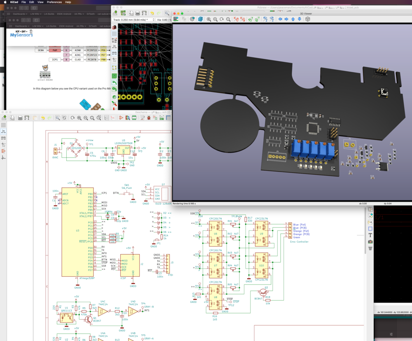
Task: Move the 3D board view left
Action: (280, 19)
